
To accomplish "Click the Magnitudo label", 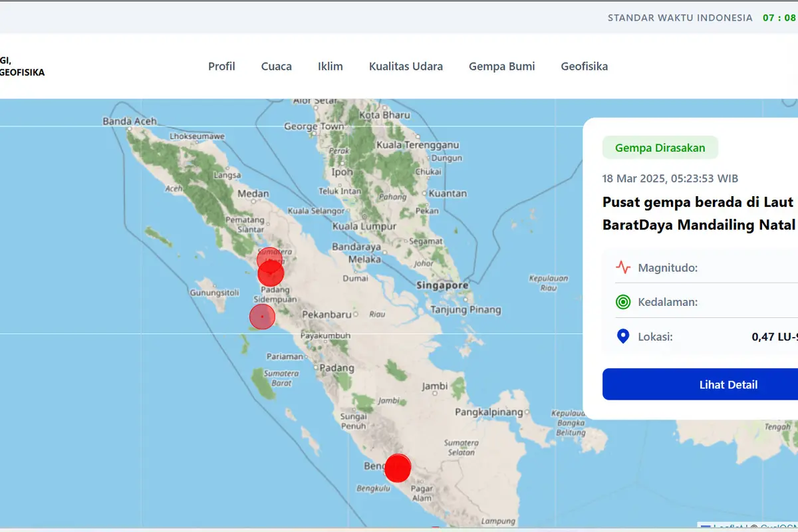I will coord(668,268).
